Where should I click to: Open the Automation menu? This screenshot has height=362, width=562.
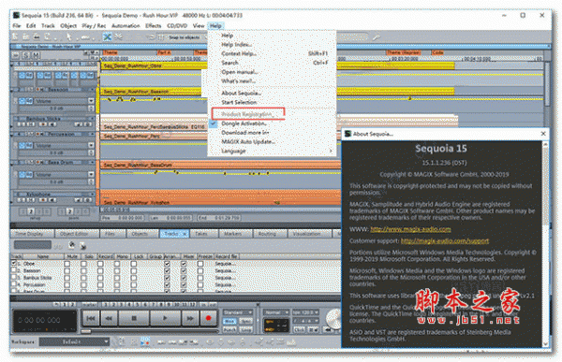click(x=126, y=26)
